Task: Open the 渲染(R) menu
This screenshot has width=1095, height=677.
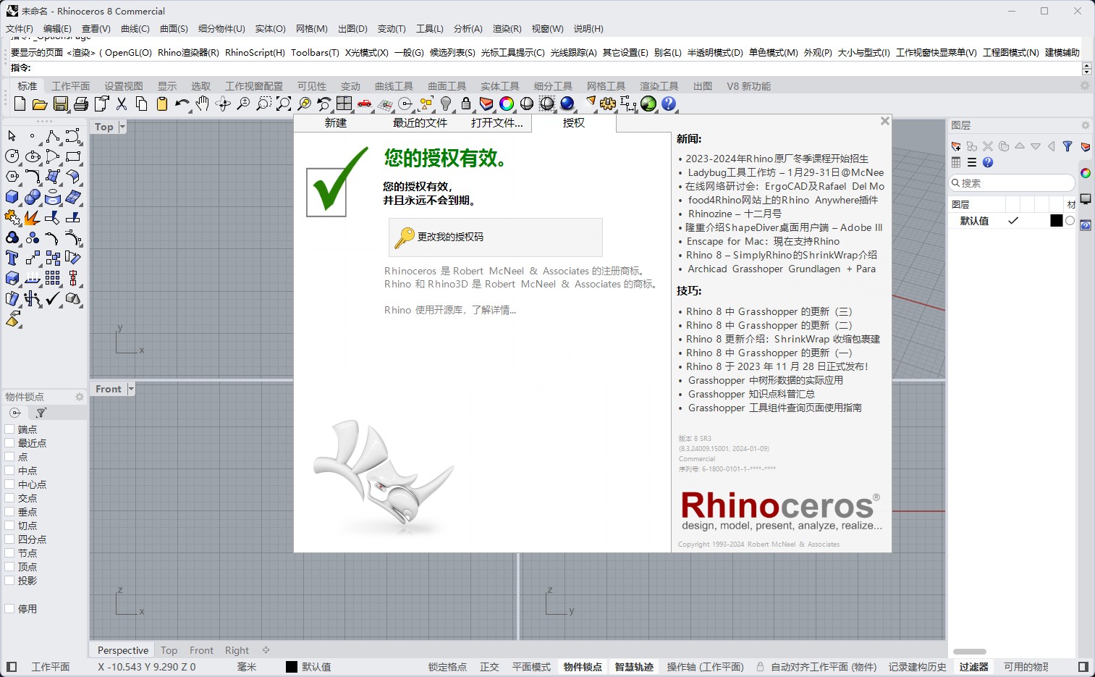Action: (507, 28)
